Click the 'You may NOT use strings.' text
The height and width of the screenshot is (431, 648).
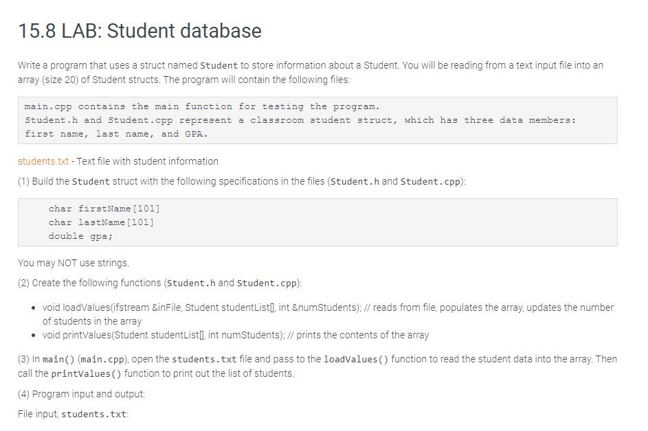click(74, 263)
